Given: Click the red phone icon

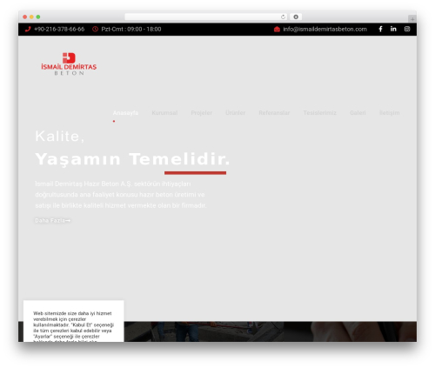Looking at the screenshot, I should (28, 29).
